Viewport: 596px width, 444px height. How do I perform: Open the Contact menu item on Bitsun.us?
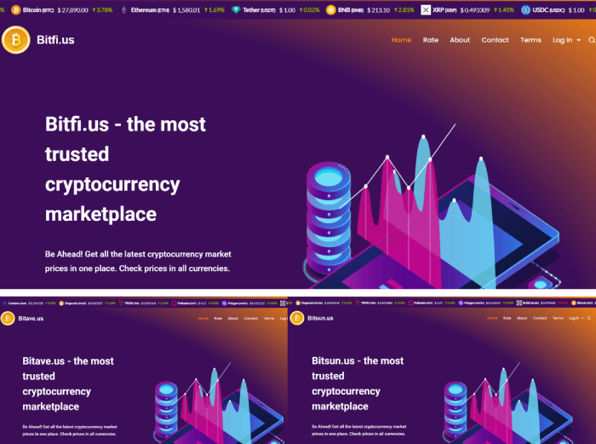(540, 318)
